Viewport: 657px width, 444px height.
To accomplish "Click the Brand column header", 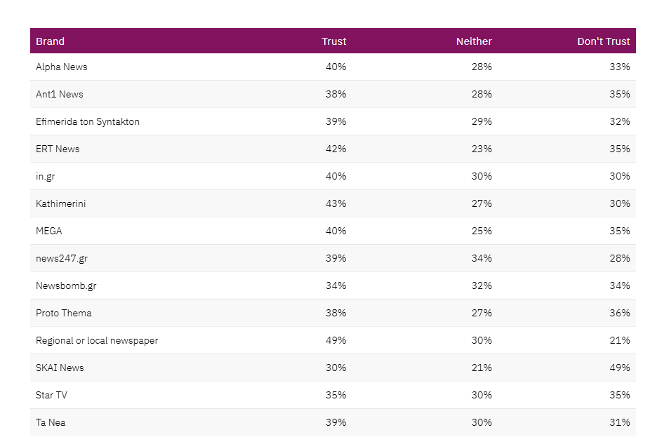I will click(x=50, y=41).
